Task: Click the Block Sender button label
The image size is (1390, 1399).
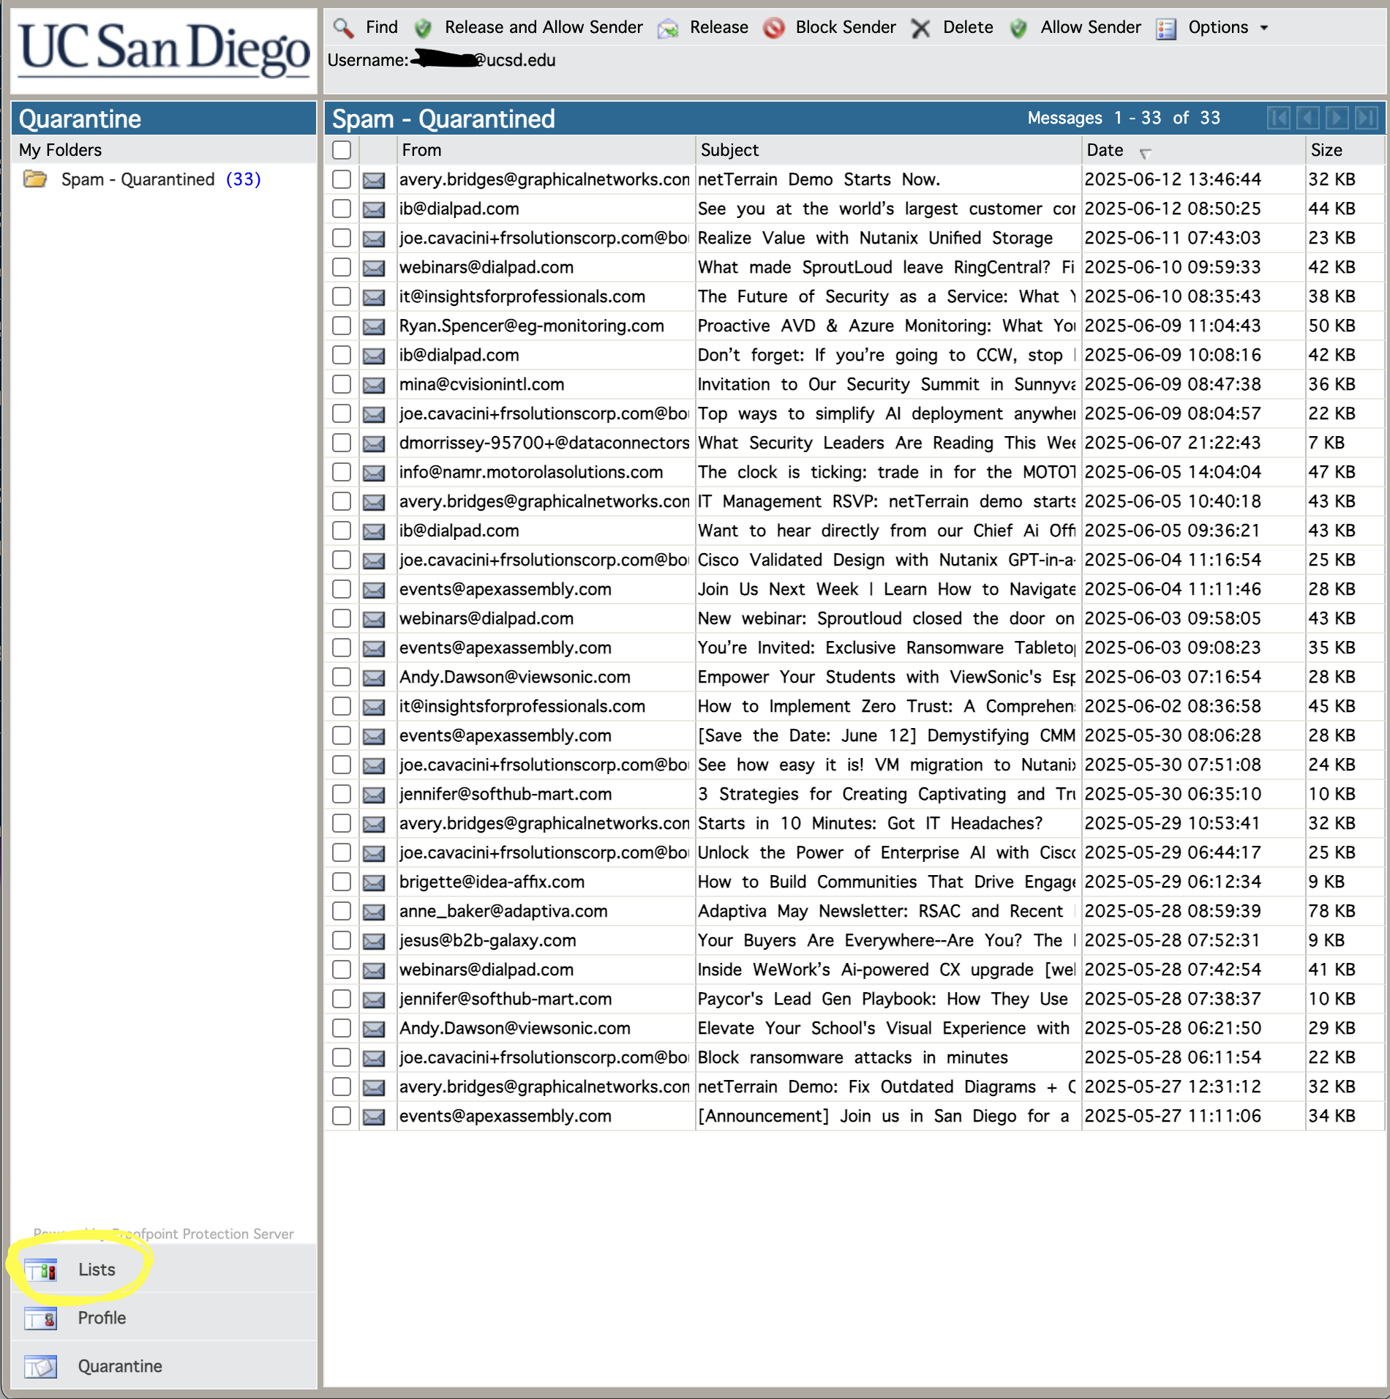Action: pyautogui.click(x=846, y=27)
